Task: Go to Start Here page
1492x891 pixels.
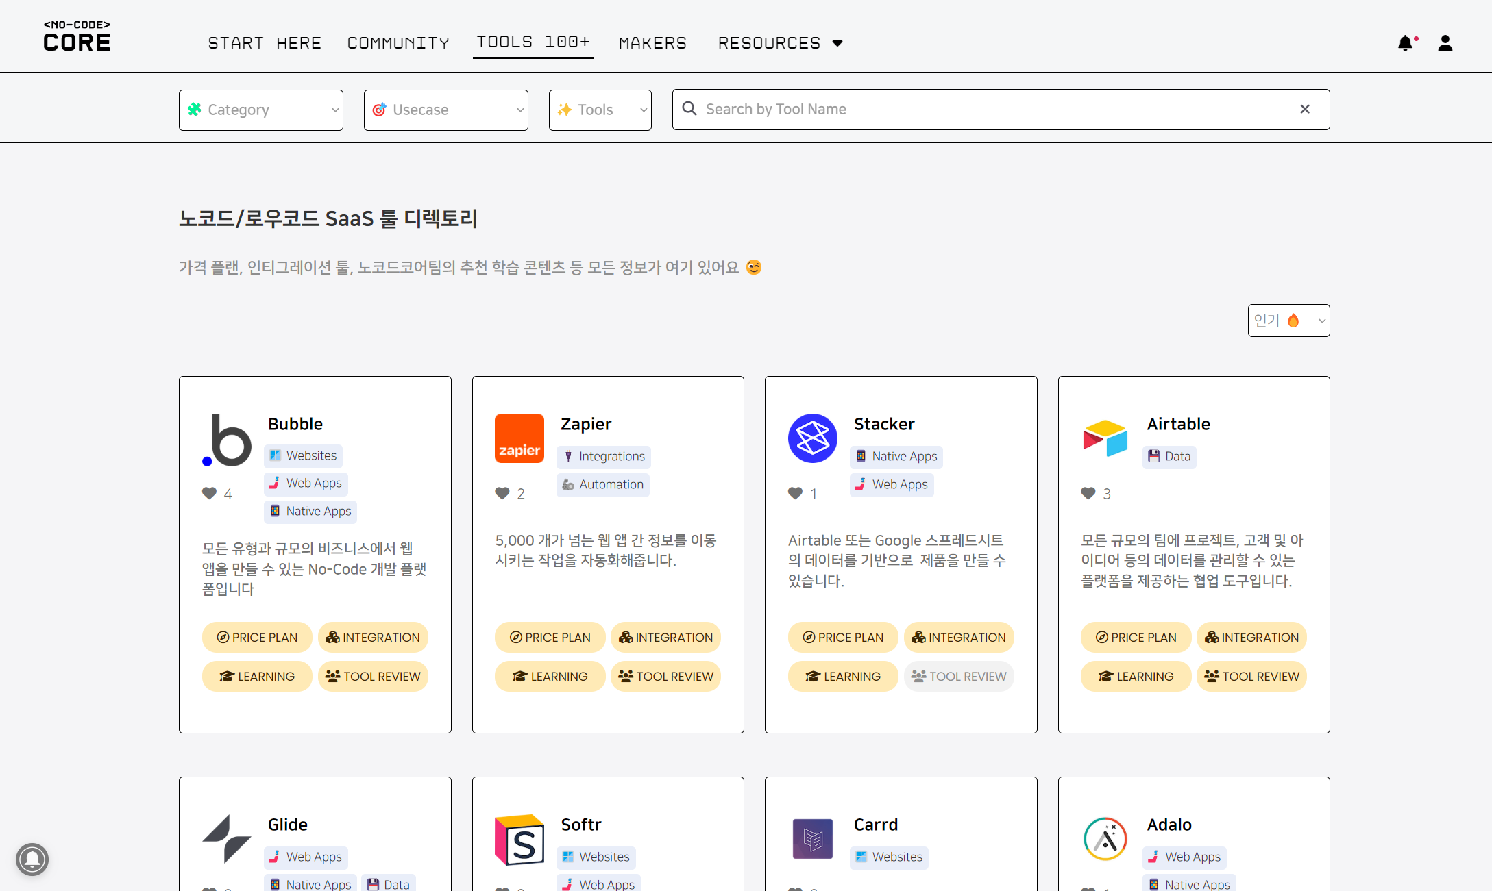Action: point(265,43)
